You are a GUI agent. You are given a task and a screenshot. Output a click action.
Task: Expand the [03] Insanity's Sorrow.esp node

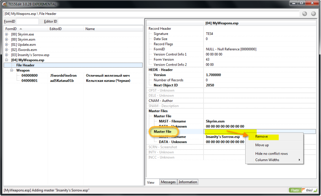[x=6, y=55]
